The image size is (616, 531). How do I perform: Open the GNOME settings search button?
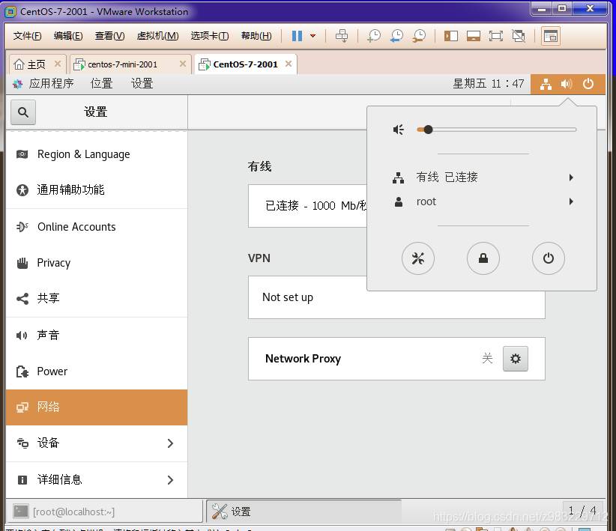(23, 112)
